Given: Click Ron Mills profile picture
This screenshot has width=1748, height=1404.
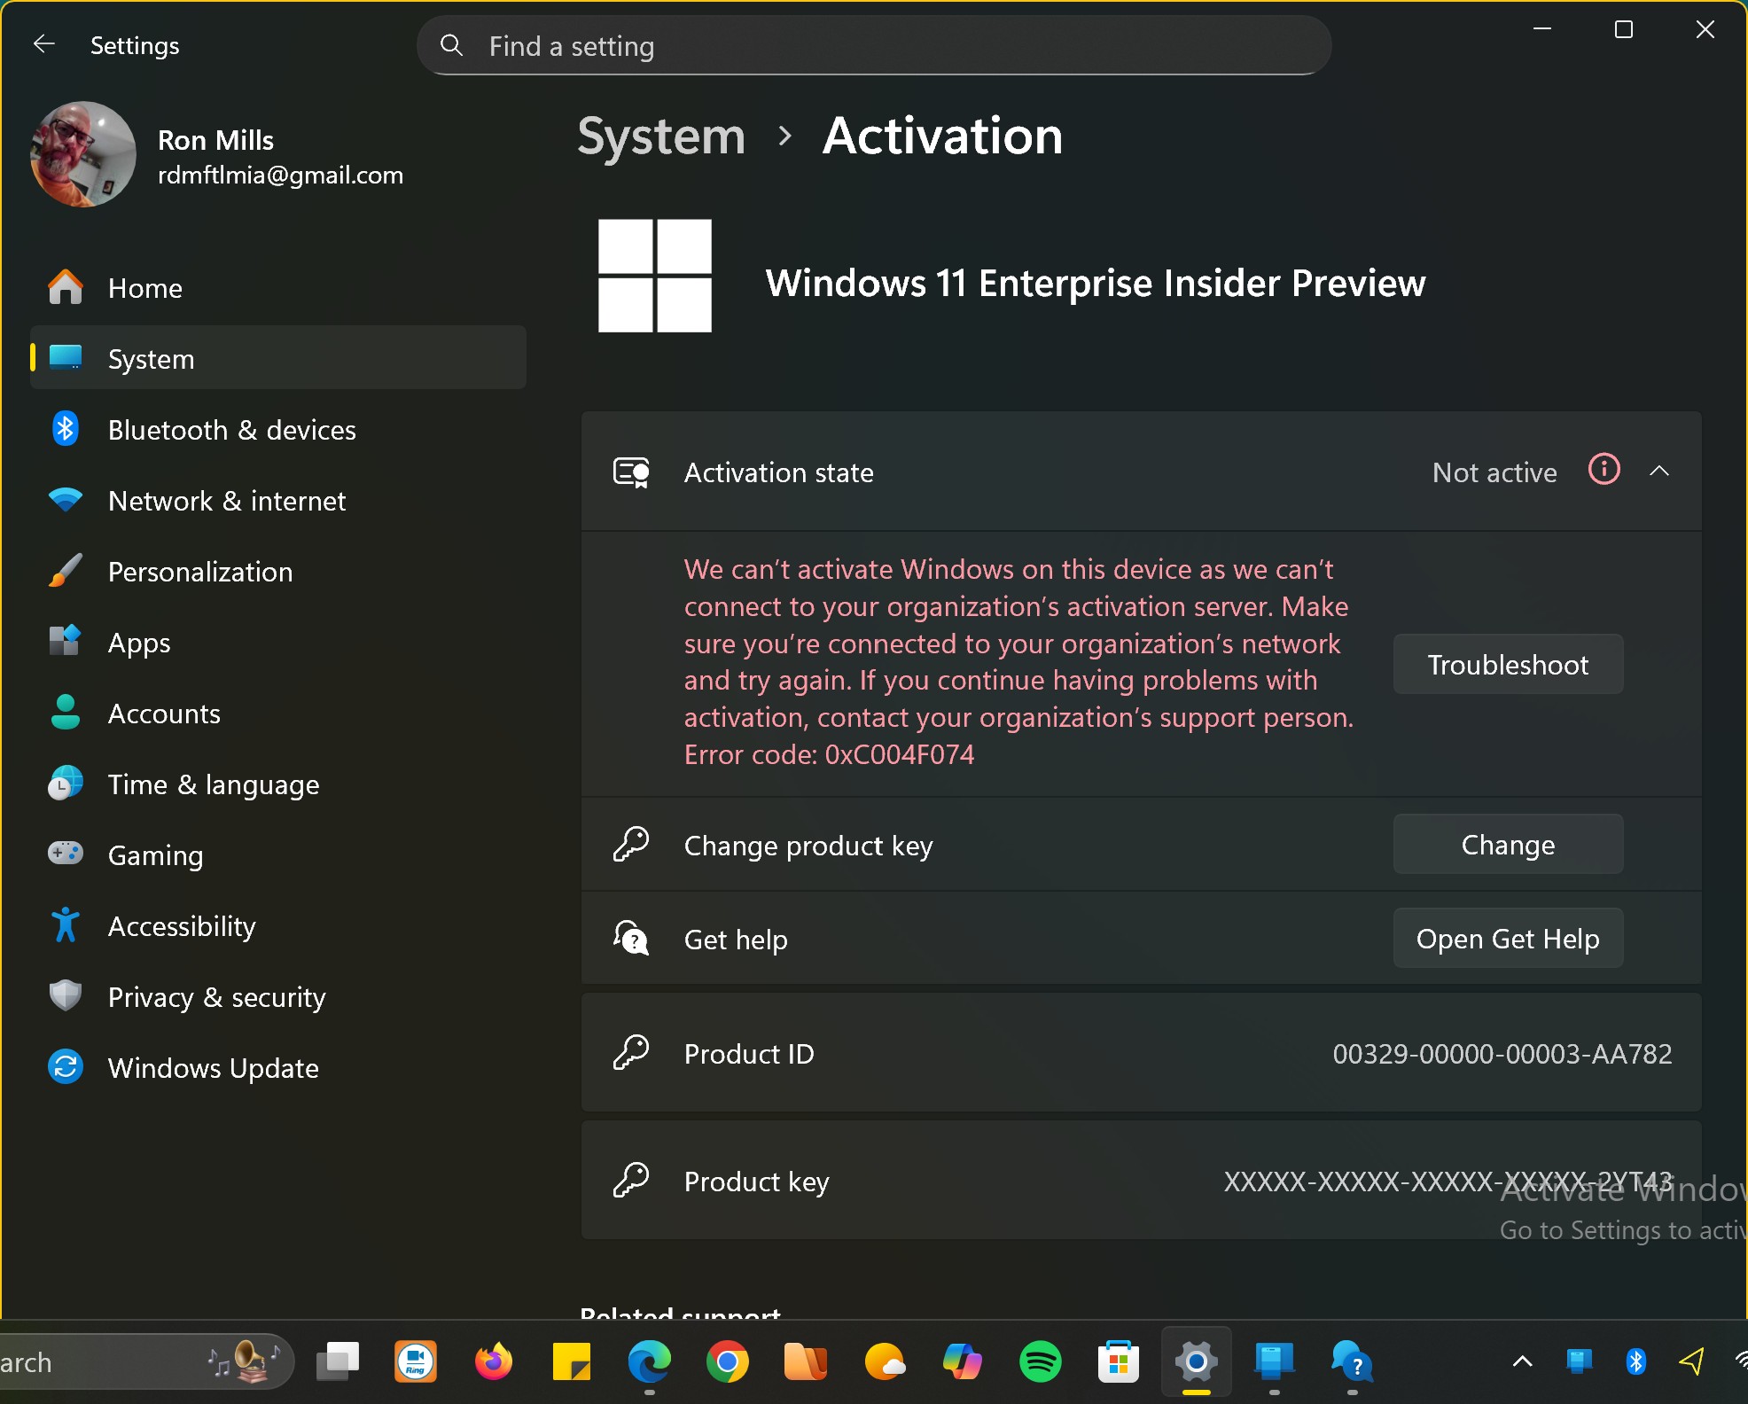Looking at the screenshot, I should click(82, 154).
